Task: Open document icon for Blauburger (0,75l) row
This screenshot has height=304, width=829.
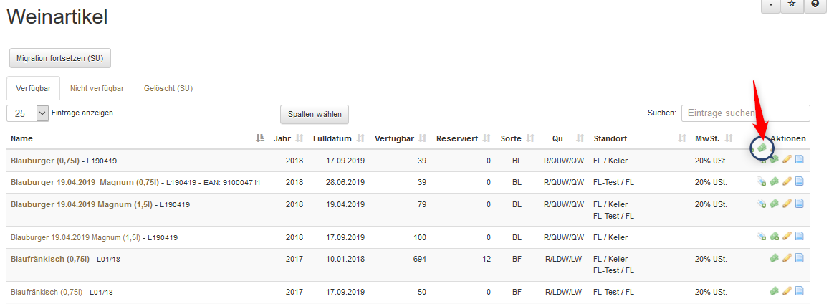Action: [799, 160]
